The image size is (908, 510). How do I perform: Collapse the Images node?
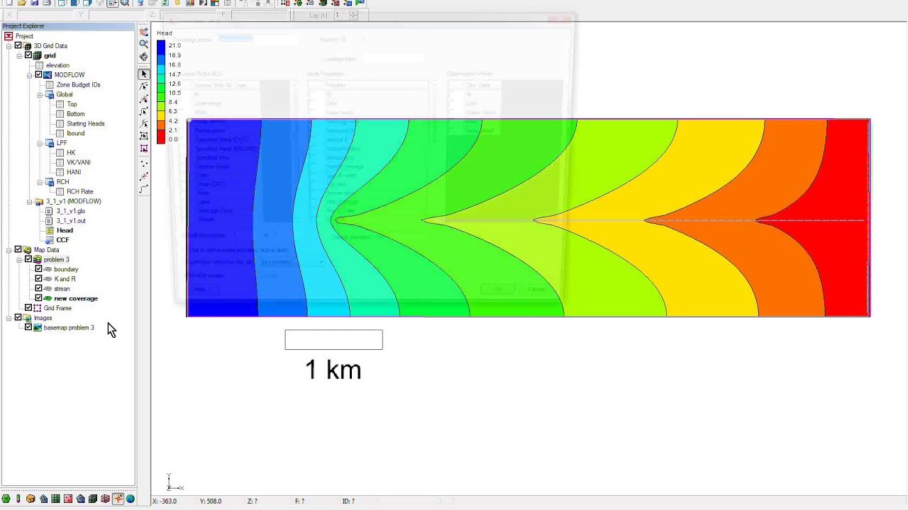[x=9, y=318]
